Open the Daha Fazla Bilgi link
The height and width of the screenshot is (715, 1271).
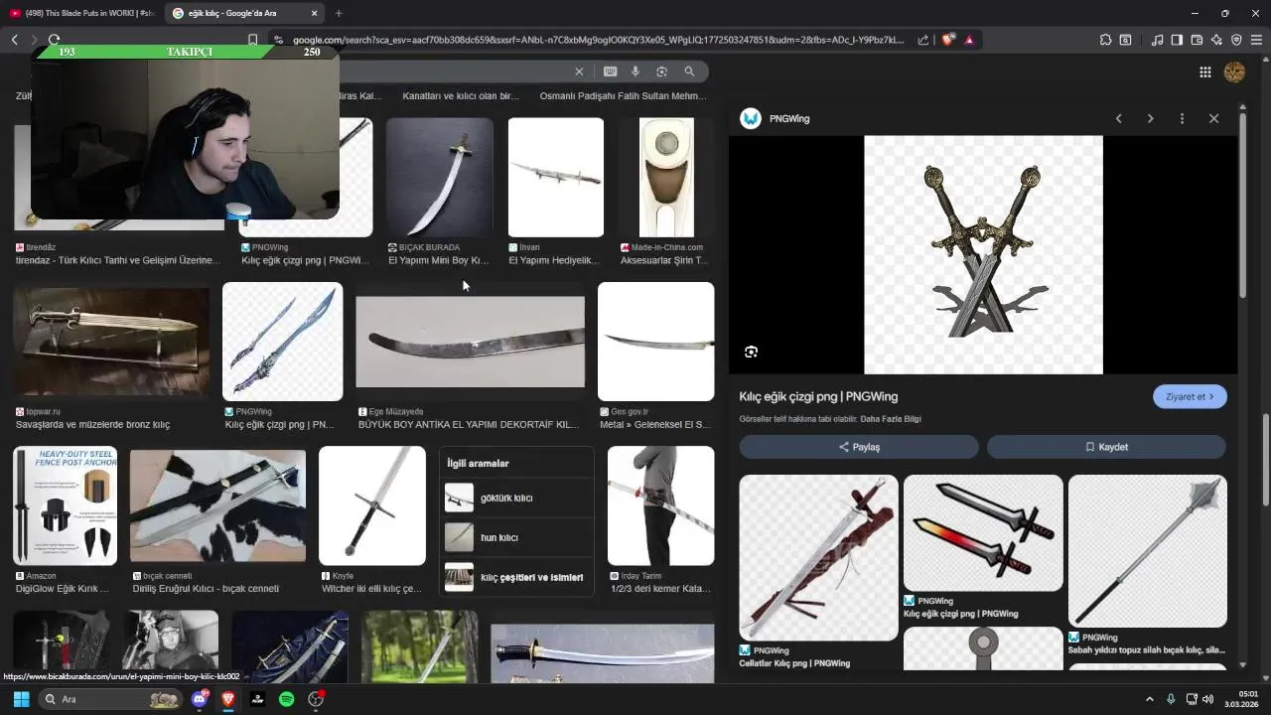tap(890, 419)
